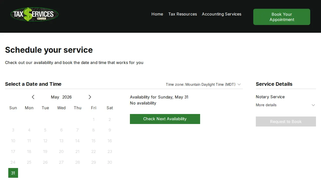The width and height of the screenshot is (321, 180).
Task: Select May 9 on the calendar
Action: tap(110, 130)
